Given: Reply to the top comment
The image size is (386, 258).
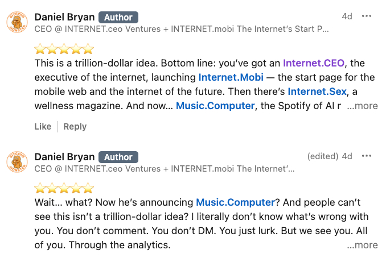Looking at the screenshot, I should (x=75, y=127).
